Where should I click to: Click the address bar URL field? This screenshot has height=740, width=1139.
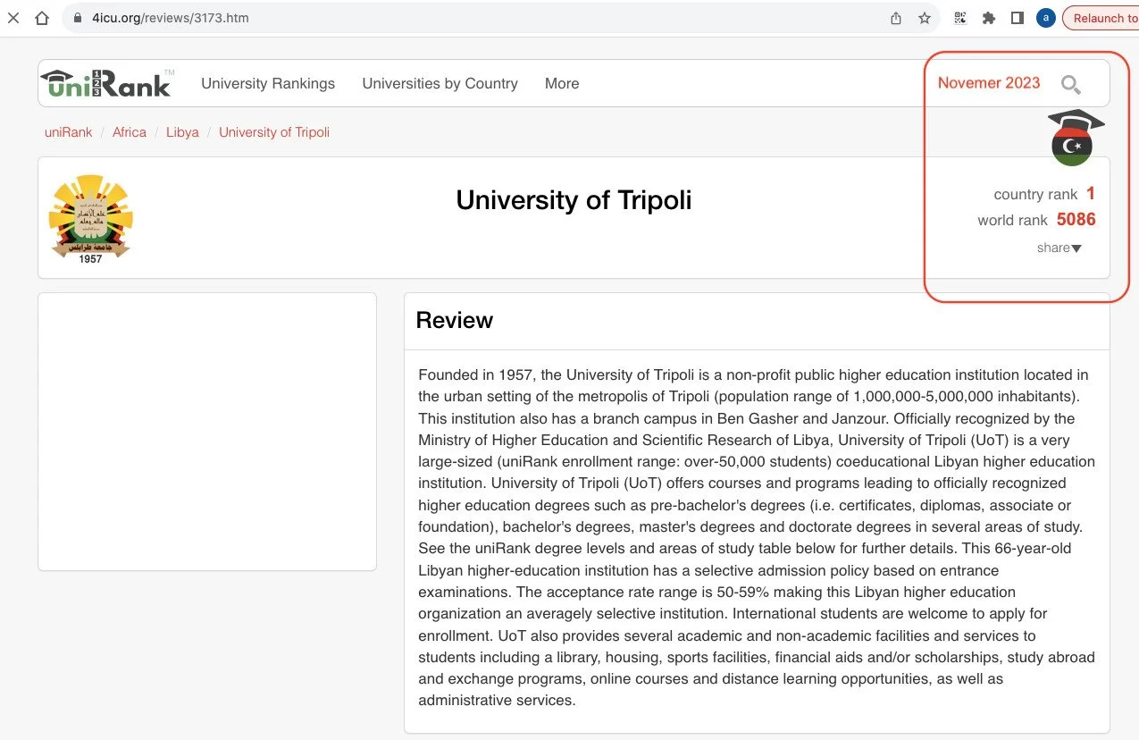point(473,18)
